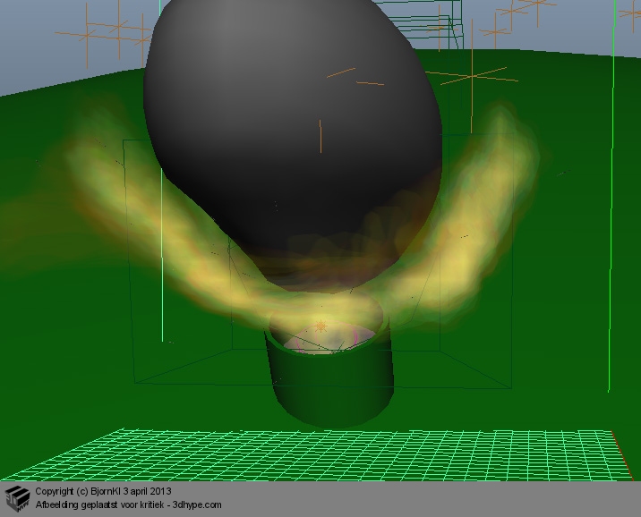This screenshot has height=517, width=641.
Task: Click the orange point light icon in cylinder
Action: (x=320, y=326)
